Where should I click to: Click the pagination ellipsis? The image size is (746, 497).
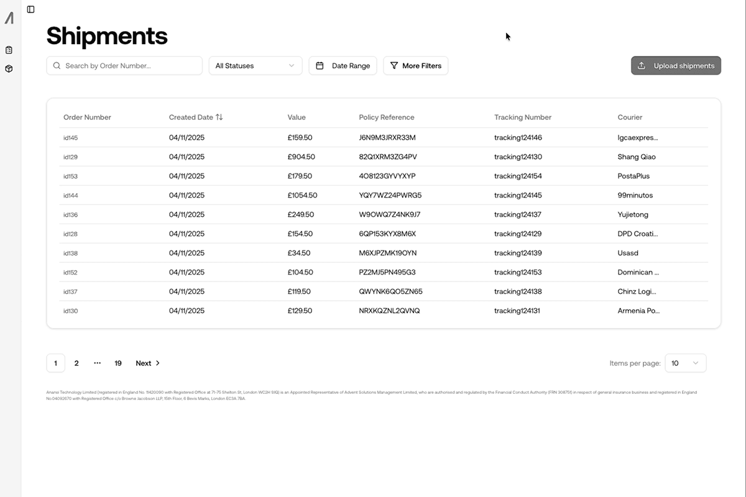97,363
